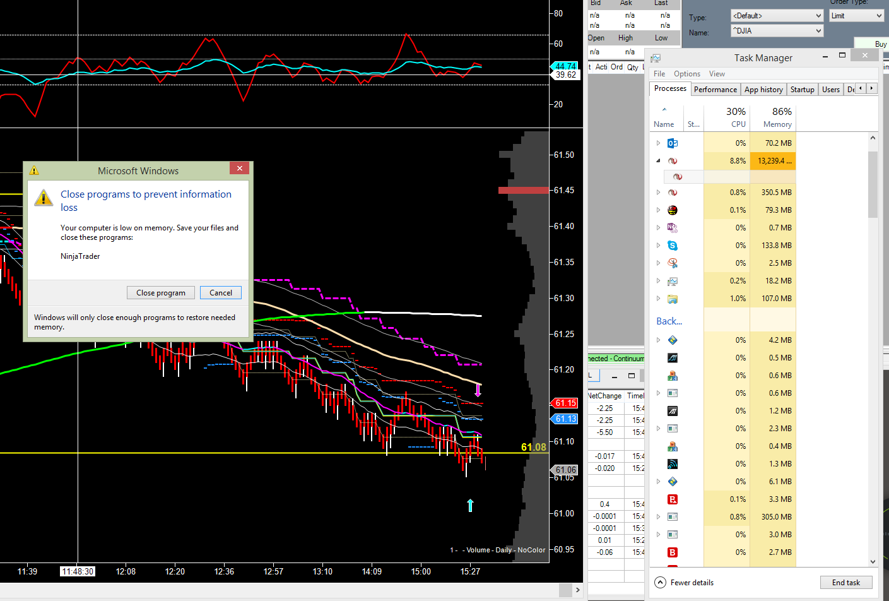
Task: Switch to the App history tab
Action: pyautogui.click(x=763, y=90)
